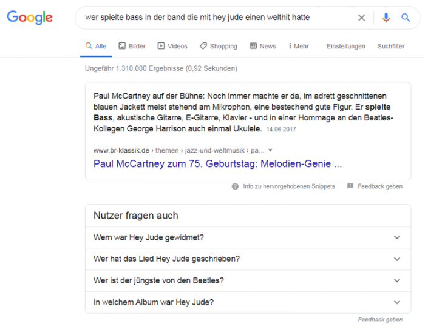Switch to the Bilder tab
The height and width of the screenshot is (333, 425).
pyautogui.click(x=132, y=46)
